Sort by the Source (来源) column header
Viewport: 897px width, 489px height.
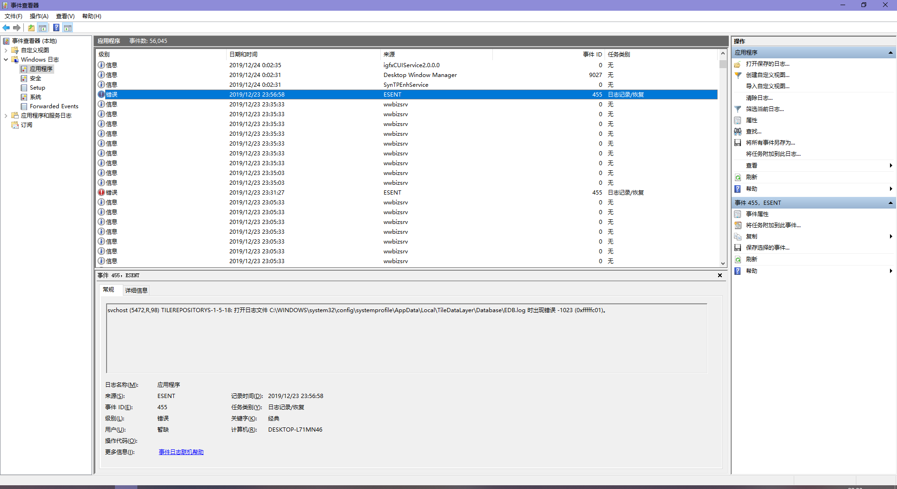pyautogui.click(x=436, y=55)
